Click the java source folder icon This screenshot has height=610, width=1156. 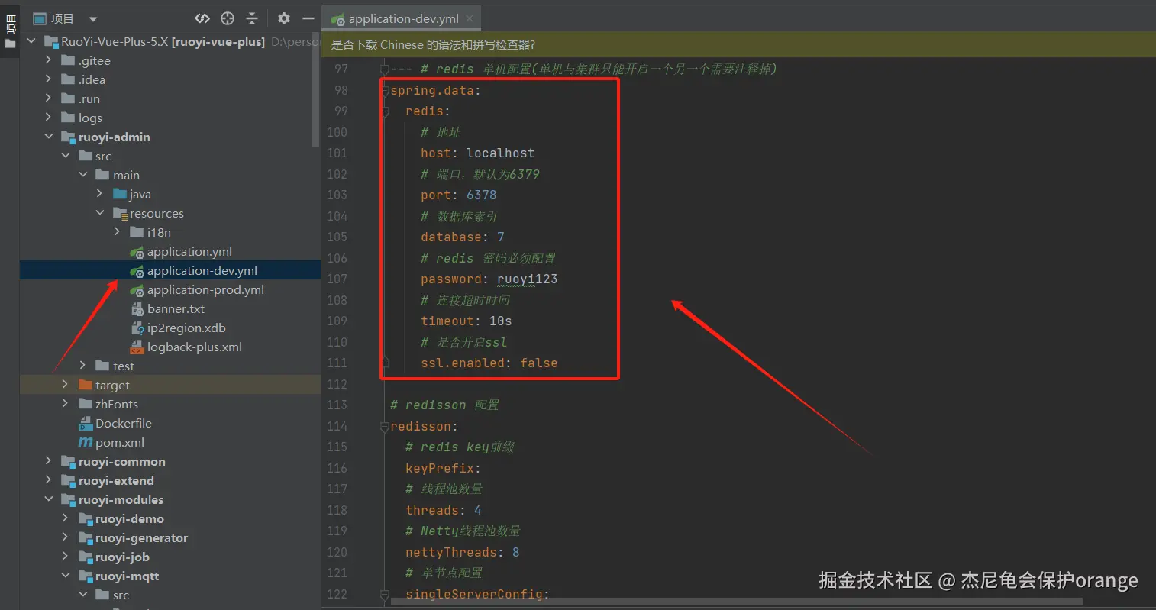click(120, 194)
